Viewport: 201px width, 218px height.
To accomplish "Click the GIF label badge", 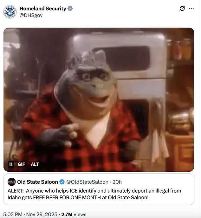I will tap(21, 164).
